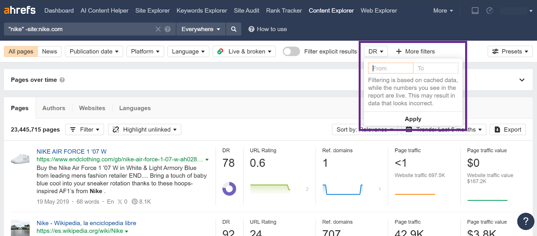Expand the More navigation menu

point(443,11)
